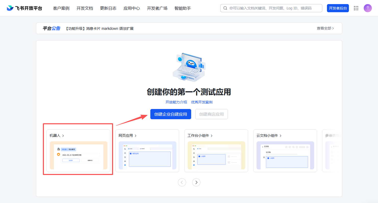Expand the 云文档小组件 card chevron

pyautogui.click(x=281, y=136)
